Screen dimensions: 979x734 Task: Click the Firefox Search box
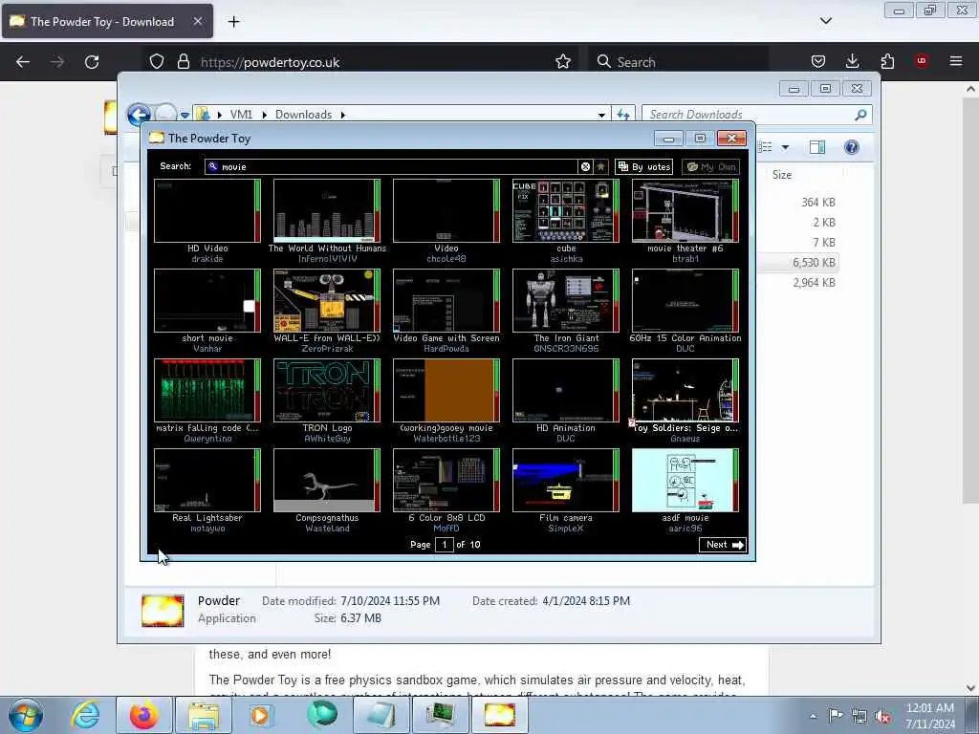coord(681,62)
